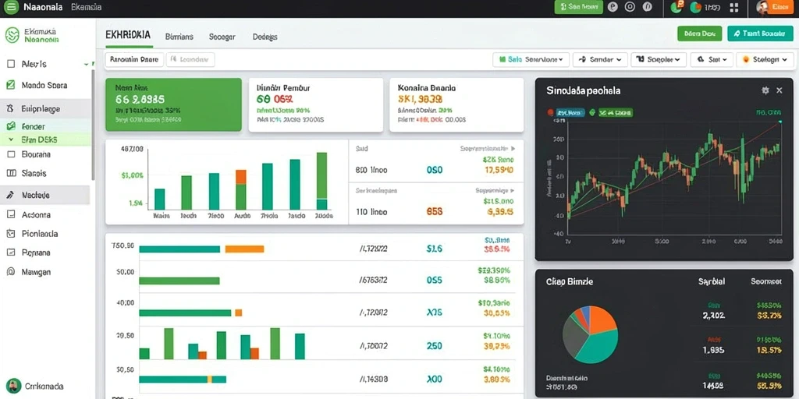The image size is (799, 399).
Task: Switch to the Dedegs tab
Action: tap(265, 37)
